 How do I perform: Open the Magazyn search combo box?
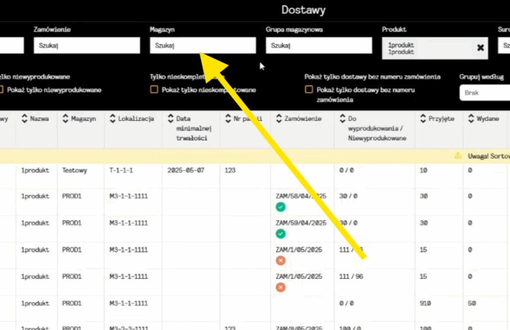[203, 45]
